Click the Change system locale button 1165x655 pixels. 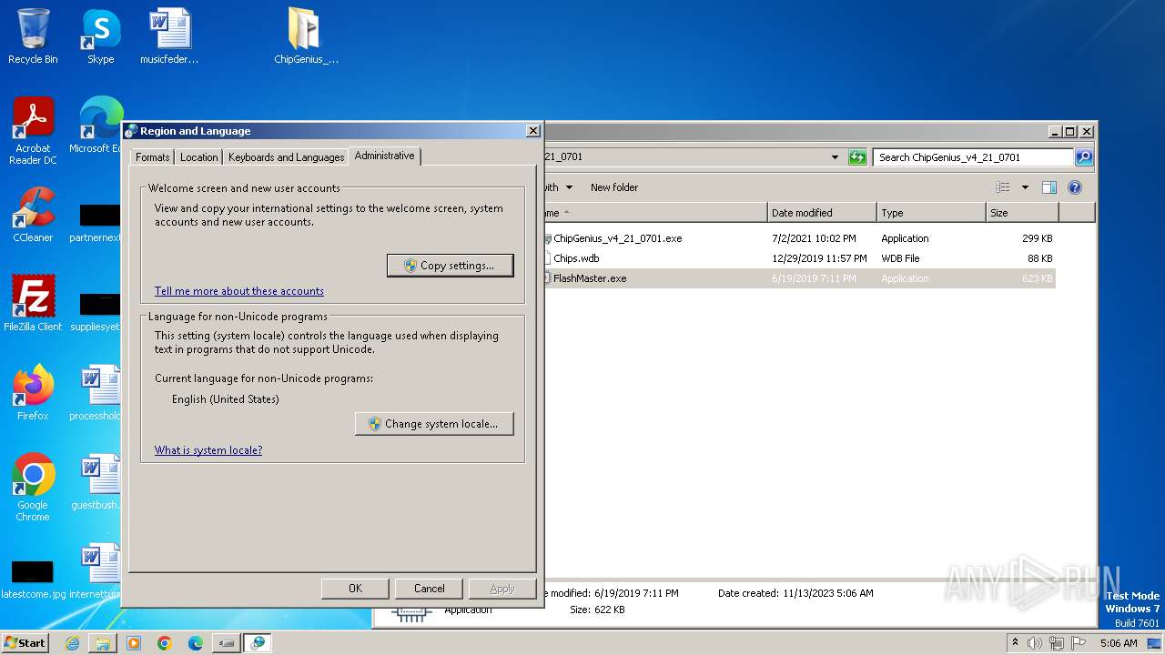434,424
